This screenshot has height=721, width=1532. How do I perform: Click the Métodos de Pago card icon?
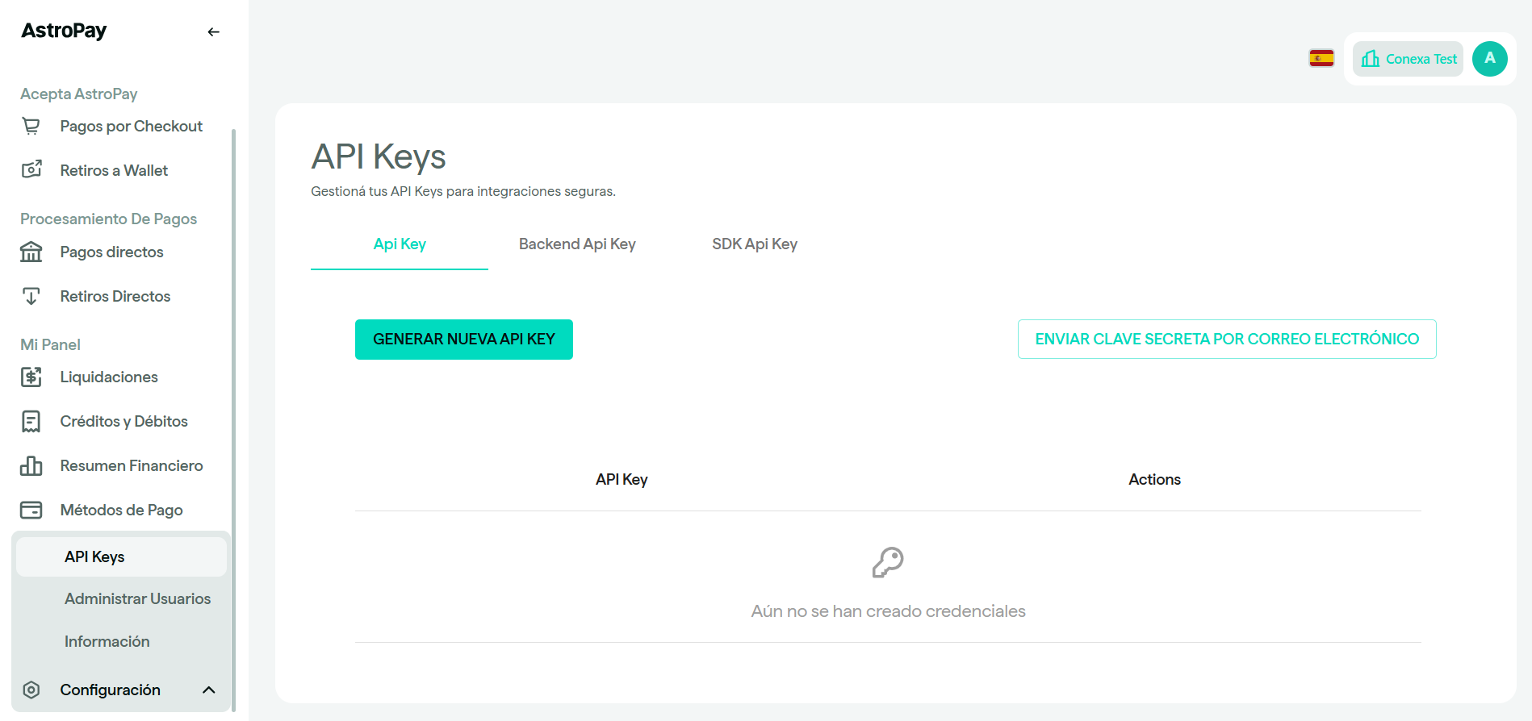click(x=31, y=510)
